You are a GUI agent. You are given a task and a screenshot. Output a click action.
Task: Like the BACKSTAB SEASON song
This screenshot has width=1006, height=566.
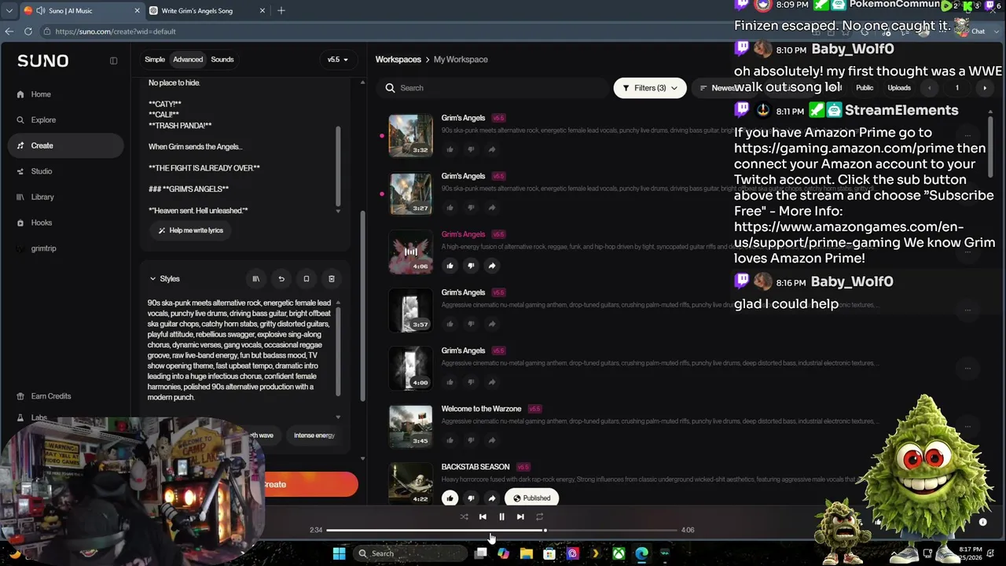click(x=450, y=498)
